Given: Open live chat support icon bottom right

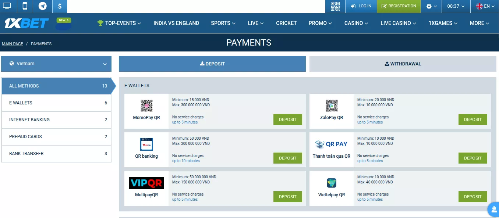Looking at the screenshot, I should coord(493,209).
